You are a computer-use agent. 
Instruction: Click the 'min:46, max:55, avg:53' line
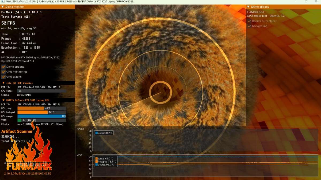(x=19, y=28)
